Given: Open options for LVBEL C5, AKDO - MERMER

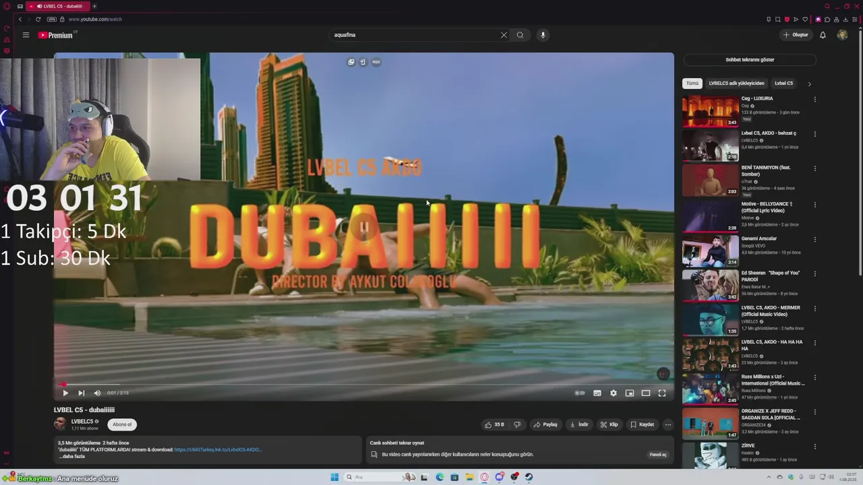Looking at the screenshot, I should point(814,309).
